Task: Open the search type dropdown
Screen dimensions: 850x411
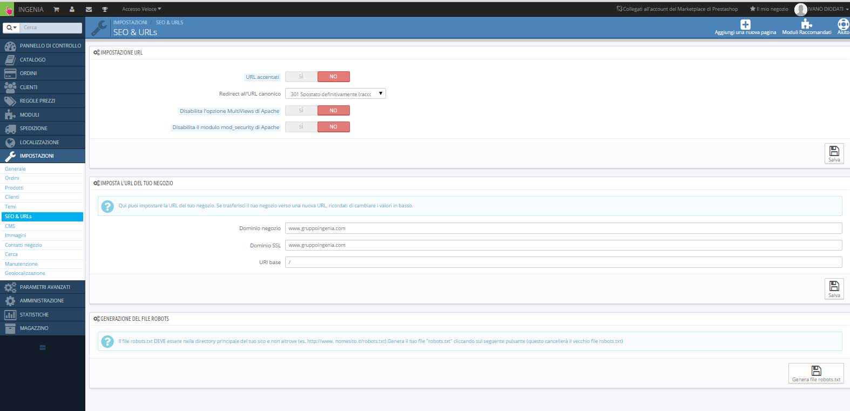Action: click(x=12, y=28)
